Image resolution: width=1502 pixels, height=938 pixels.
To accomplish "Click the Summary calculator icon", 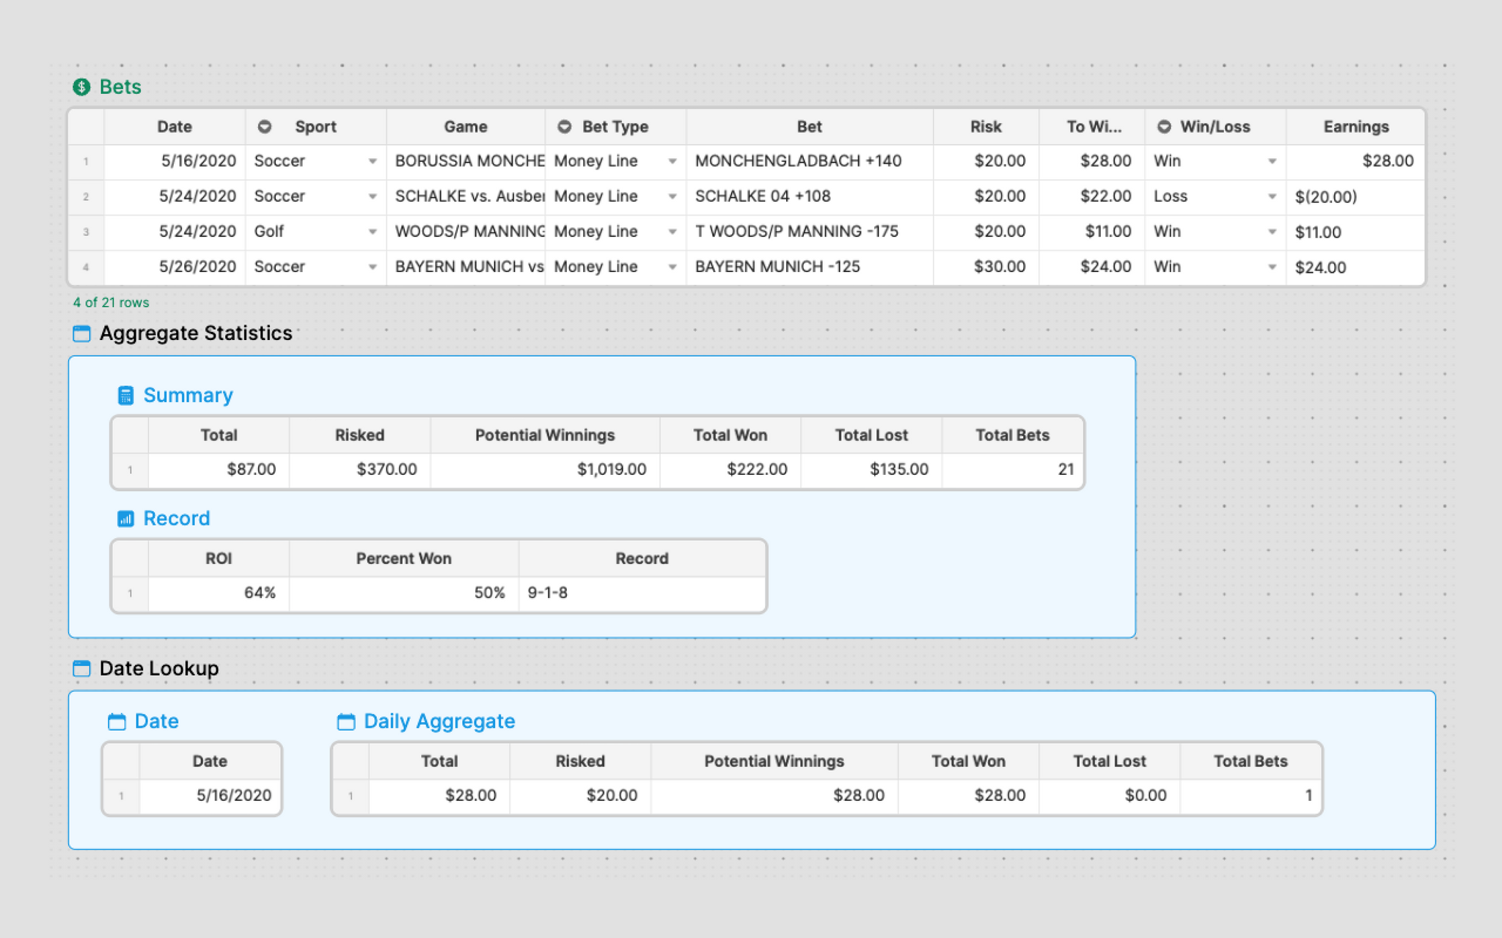I will pos(125,396).
